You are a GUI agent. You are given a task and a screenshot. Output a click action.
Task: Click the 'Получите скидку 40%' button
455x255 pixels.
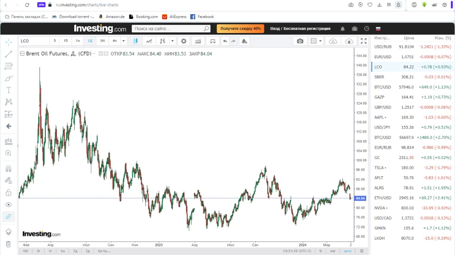[x=240, y=29]
